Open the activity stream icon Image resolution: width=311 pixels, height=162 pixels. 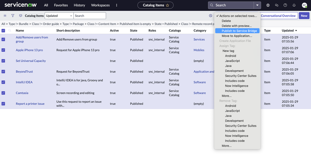coord(20,16)
